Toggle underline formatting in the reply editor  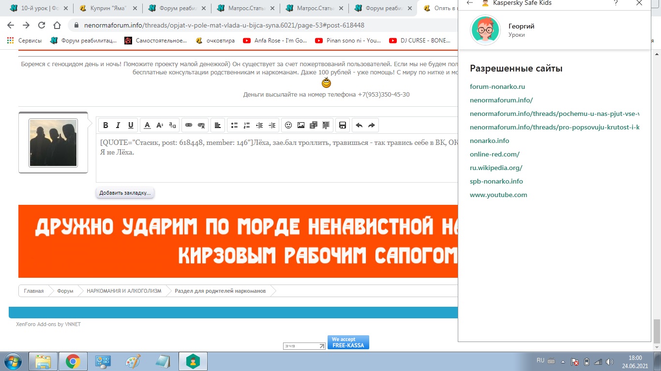(131, 126)
